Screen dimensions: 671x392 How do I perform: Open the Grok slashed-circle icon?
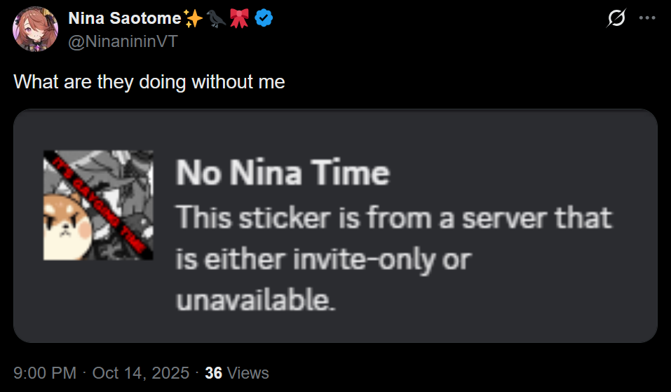pyautogui.click(x=616, y=20)
